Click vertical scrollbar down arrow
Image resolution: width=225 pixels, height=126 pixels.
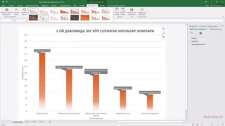[186, 119]
